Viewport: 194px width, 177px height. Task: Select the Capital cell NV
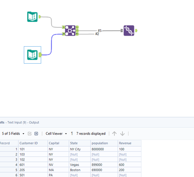pos(58,165)
